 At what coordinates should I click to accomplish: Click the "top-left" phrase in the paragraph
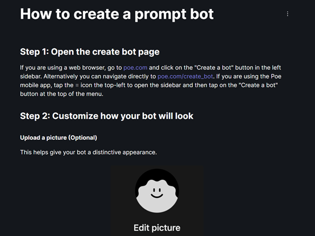[115, 85]
